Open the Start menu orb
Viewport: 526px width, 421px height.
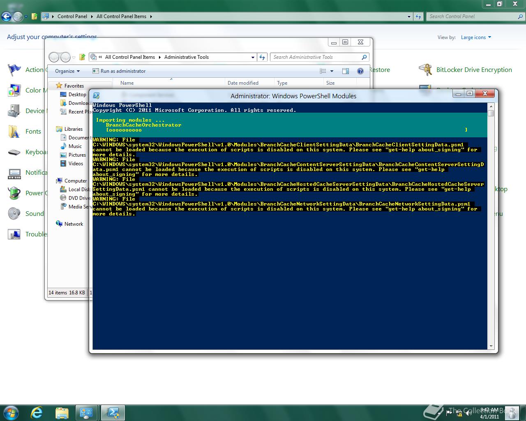[11, 412]
